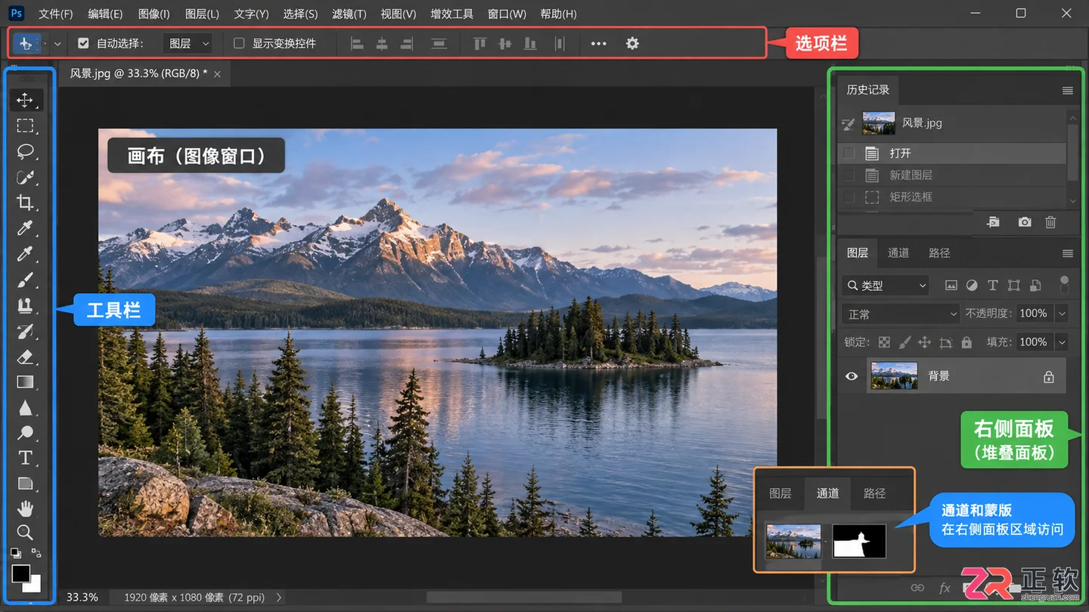Open the 滤镜(T) menu
The width and height of the screenshot is (1089, 612).
349,14
